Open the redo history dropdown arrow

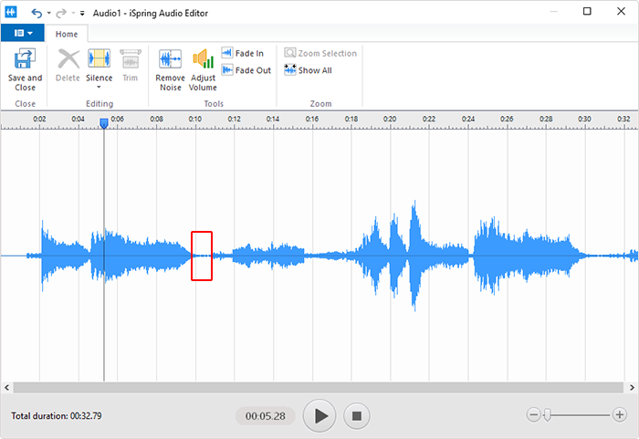pyautogui.click(x=73, y=13)
